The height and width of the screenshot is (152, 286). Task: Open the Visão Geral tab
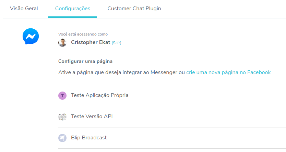[x=24, y=9]
